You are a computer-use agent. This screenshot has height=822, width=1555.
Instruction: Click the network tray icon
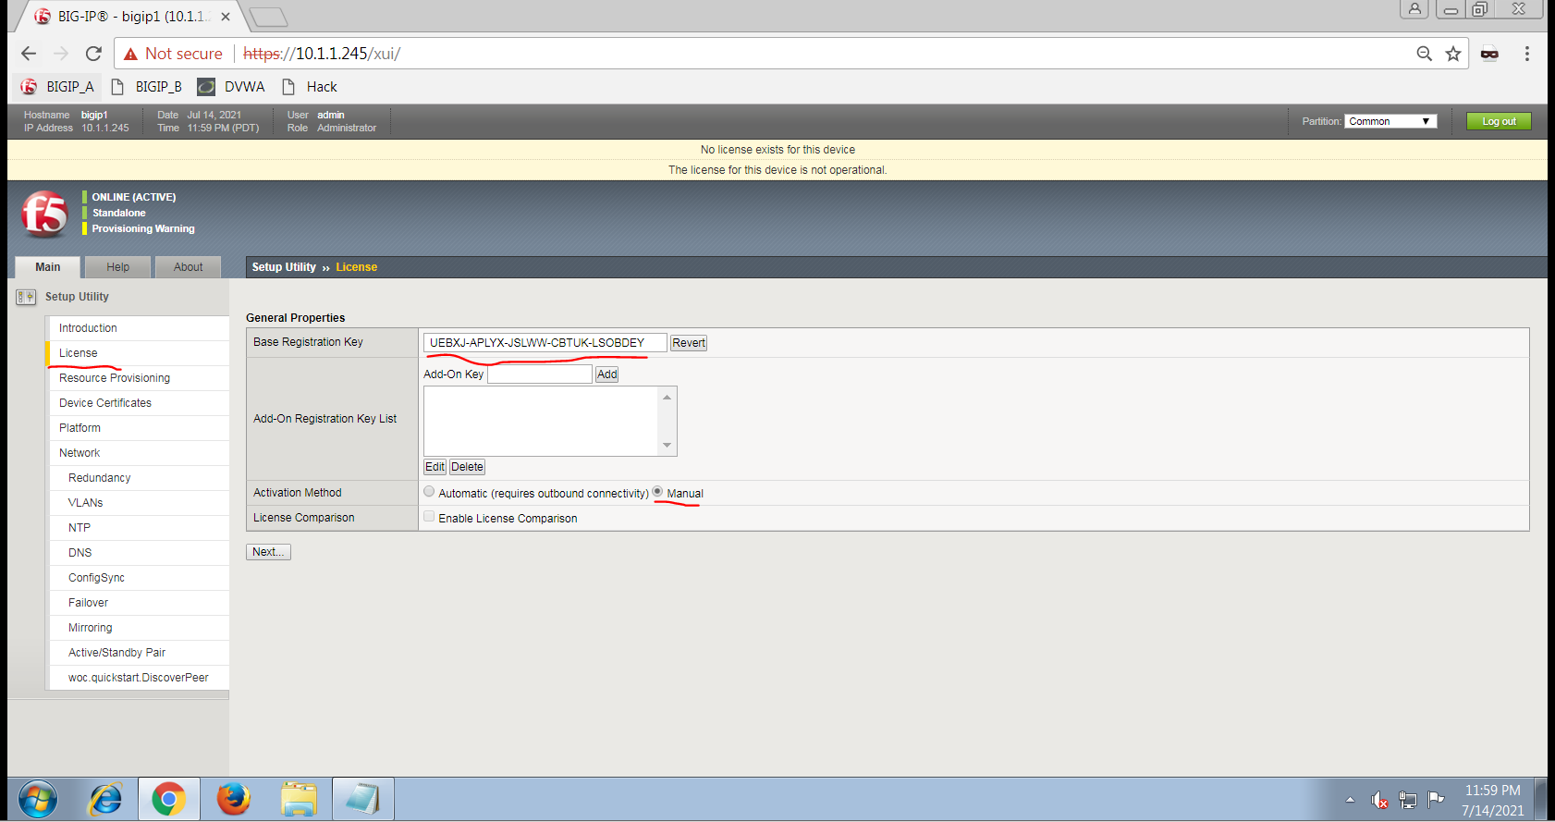(1408, 800)
